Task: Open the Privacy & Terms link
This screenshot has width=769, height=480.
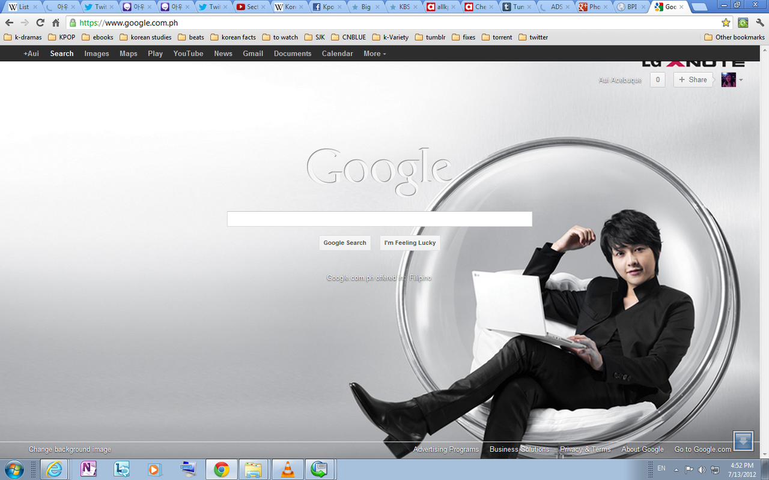Action: [x=585, y=449]
